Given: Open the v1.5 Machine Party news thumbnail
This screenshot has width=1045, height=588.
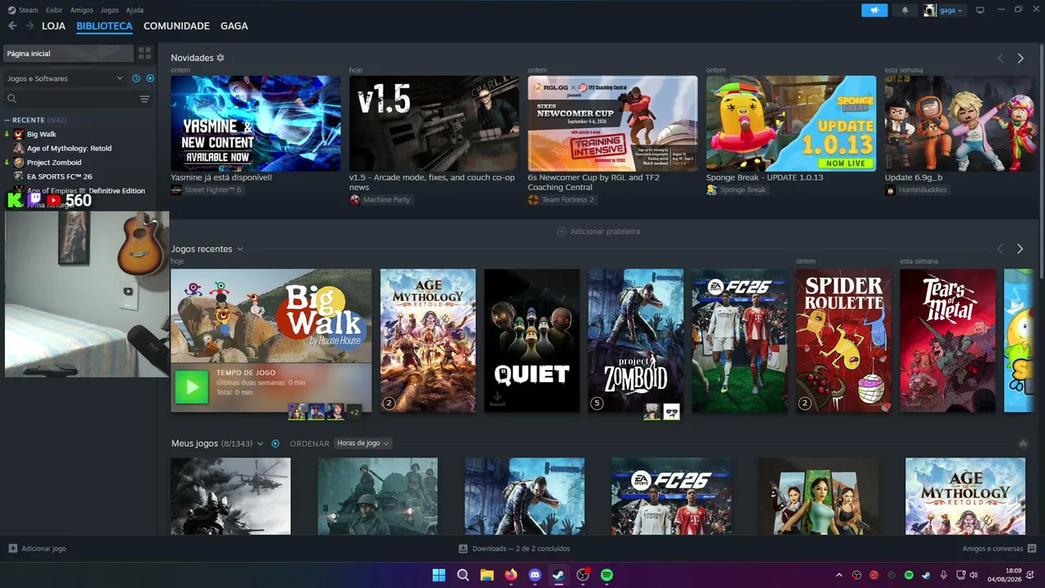Looking at the screenshot, I should tap(434, 123).
